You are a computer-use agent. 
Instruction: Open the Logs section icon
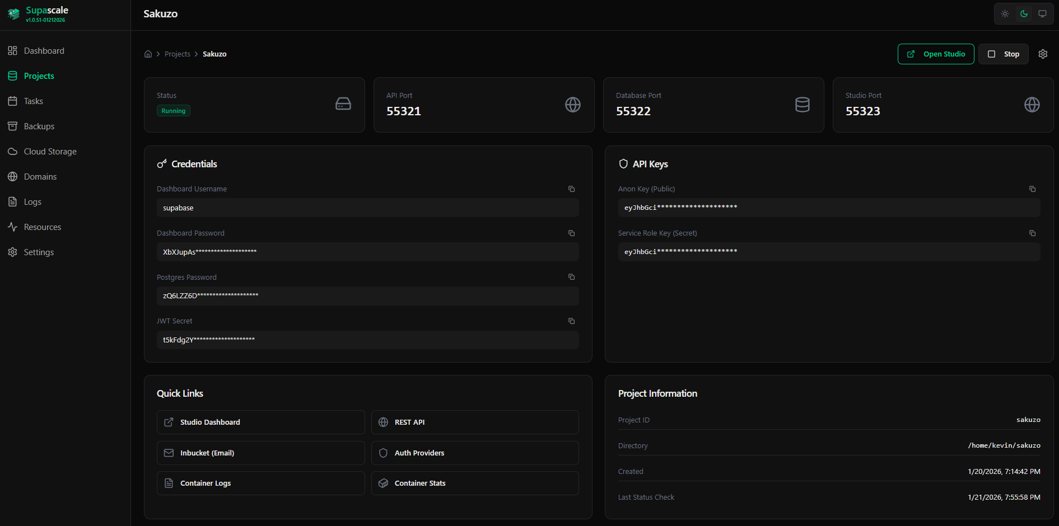coord(12,201)
